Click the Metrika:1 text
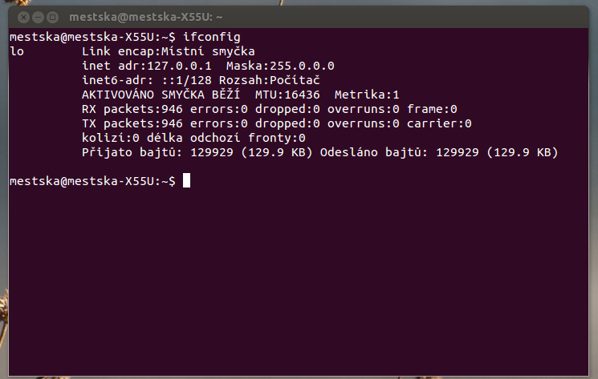Viewport: 598px width, 379px height. pos(367,95)
